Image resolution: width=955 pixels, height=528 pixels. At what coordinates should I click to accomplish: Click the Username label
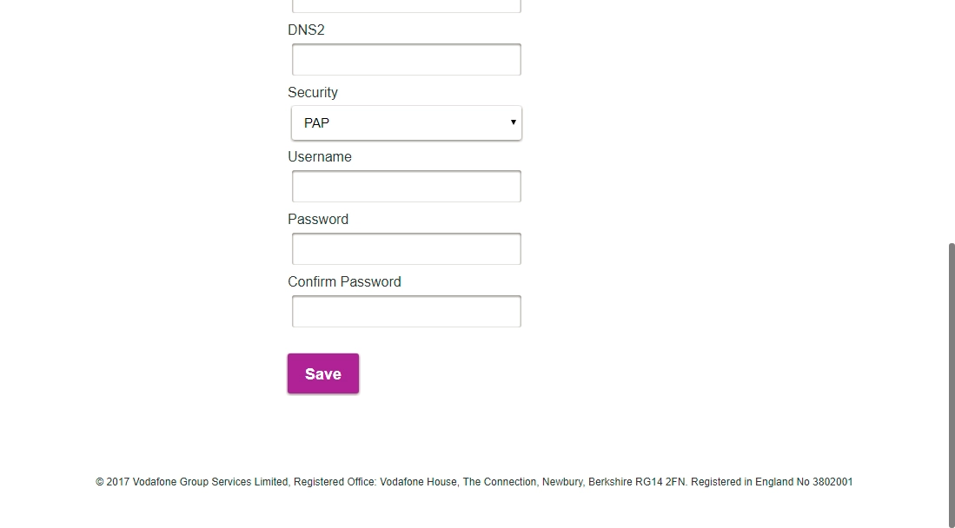(320, 156)
